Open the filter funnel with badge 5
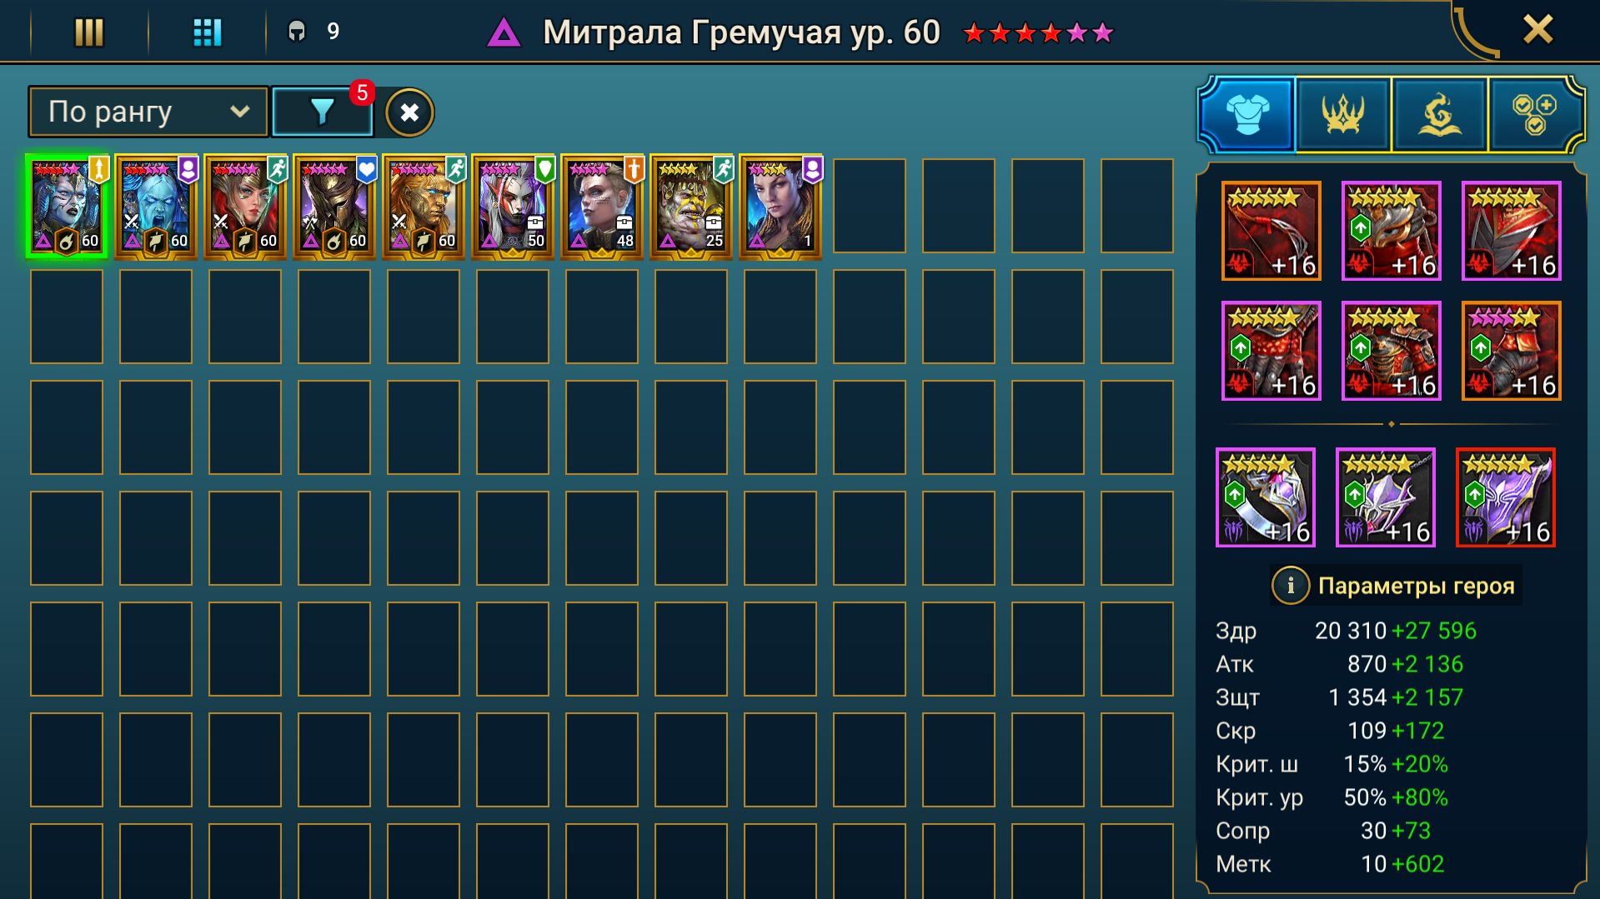Screen dimensions: 1600x899 (323, 112)
